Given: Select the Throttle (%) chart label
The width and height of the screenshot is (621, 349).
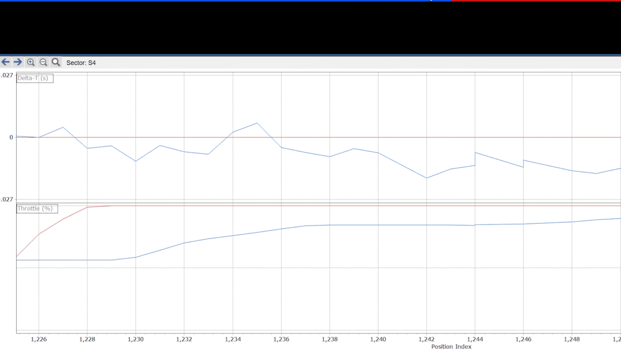Looking at the screenshot, I should [37, 208].
